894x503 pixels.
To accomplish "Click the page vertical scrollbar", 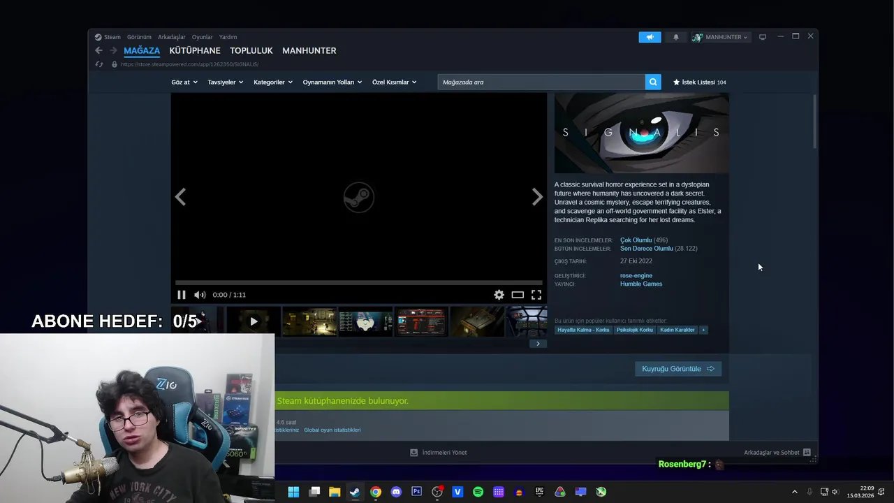I will coord(814,120).
